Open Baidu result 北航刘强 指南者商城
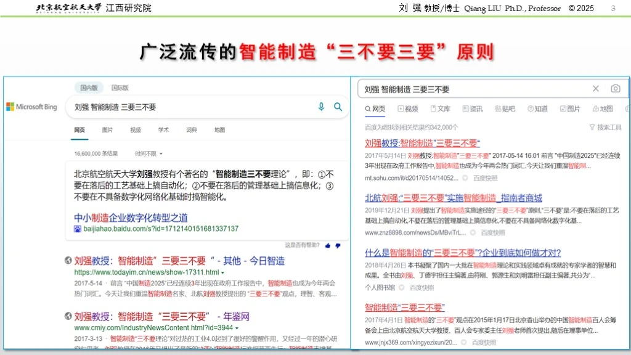This screenshot has width=631, height=355. pos(454,198)
